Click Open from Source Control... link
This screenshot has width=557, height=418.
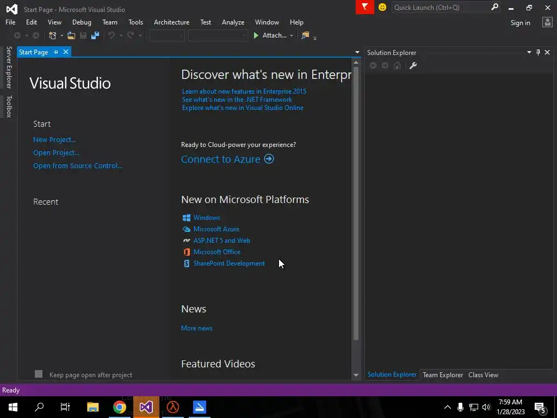click(x=77, y=165)
